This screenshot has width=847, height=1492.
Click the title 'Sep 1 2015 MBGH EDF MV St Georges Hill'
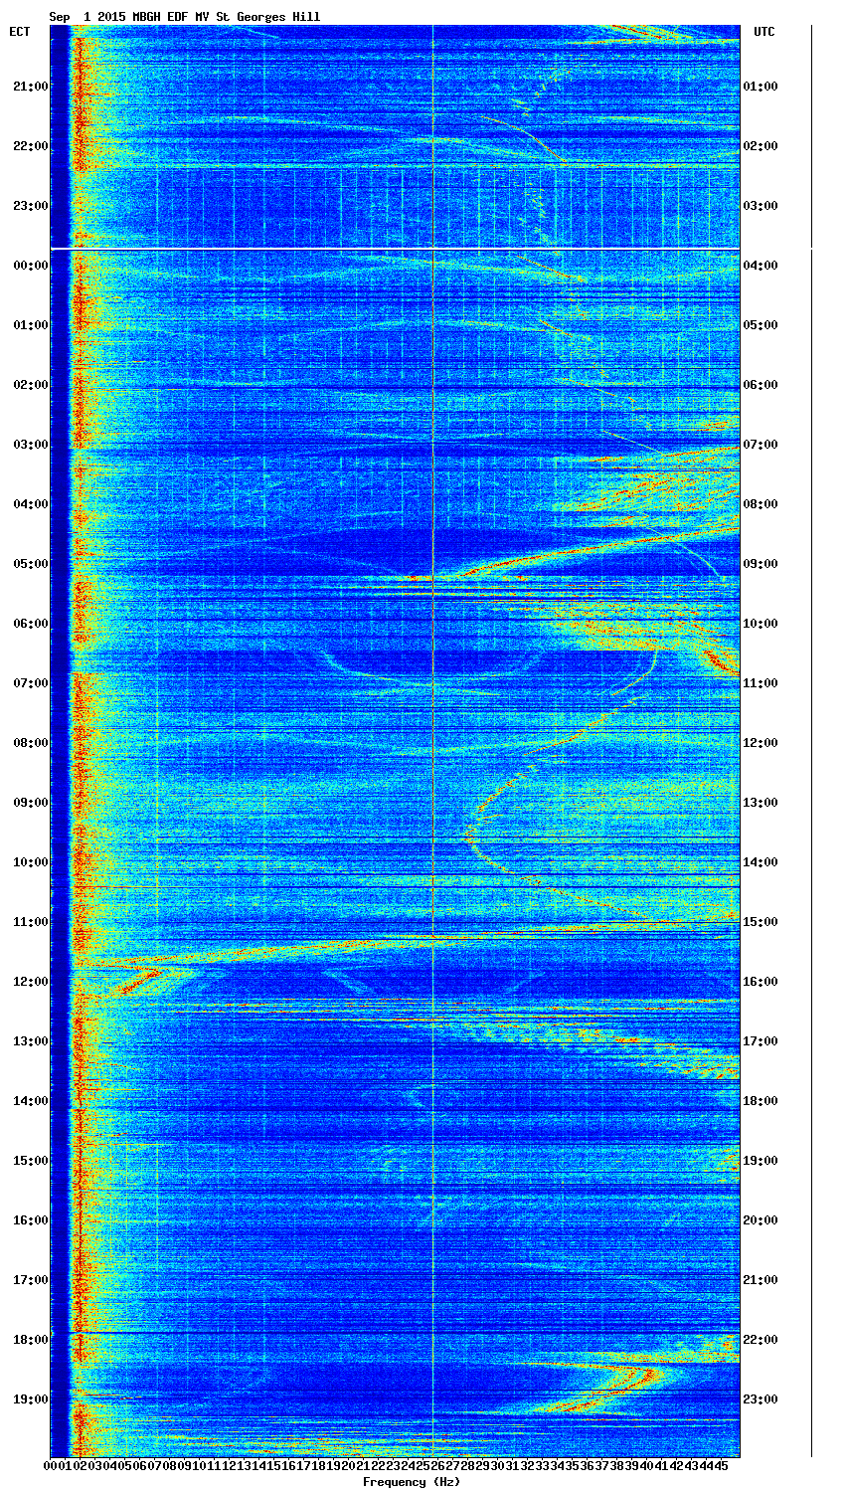(185, 17)
